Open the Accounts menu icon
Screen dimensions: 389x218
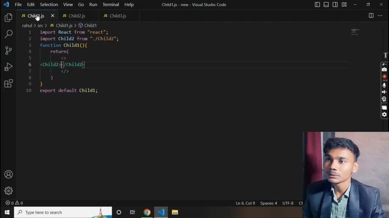[9, 174]
